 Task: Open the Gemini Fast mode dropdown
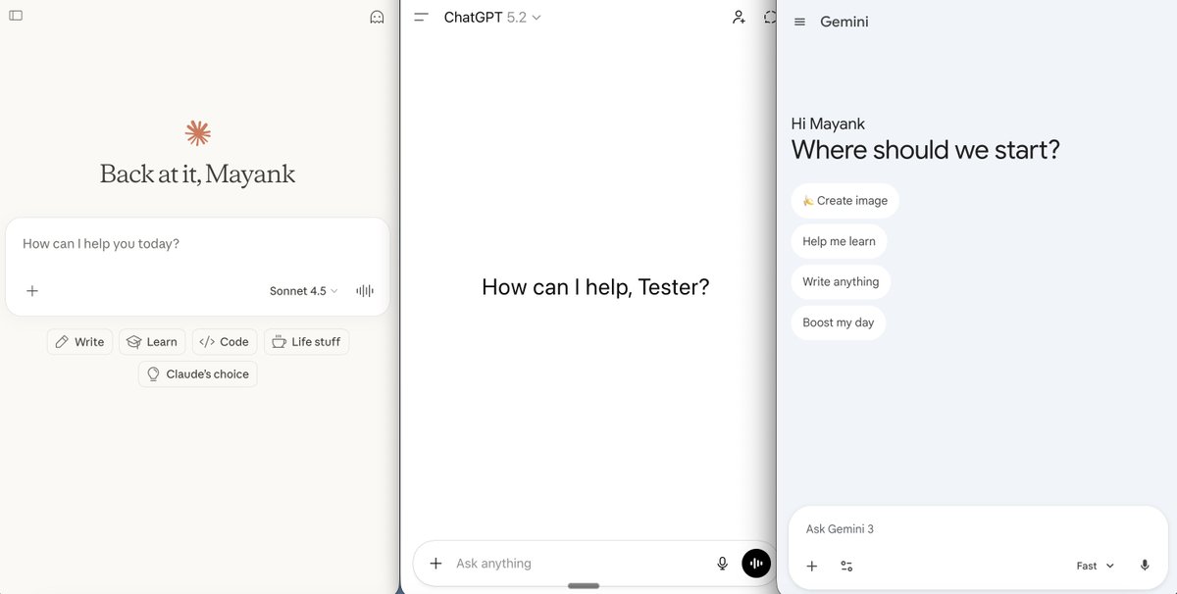[x=1096, y=566]
